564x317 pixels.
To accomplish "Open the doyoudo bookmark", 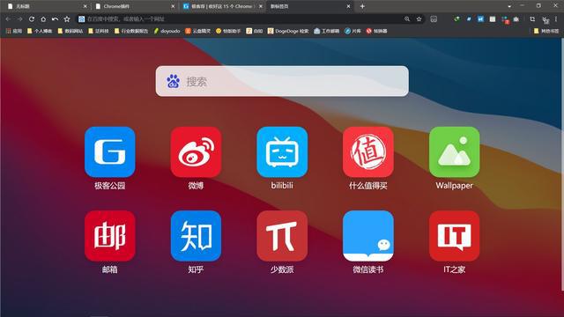I will 167,31.
